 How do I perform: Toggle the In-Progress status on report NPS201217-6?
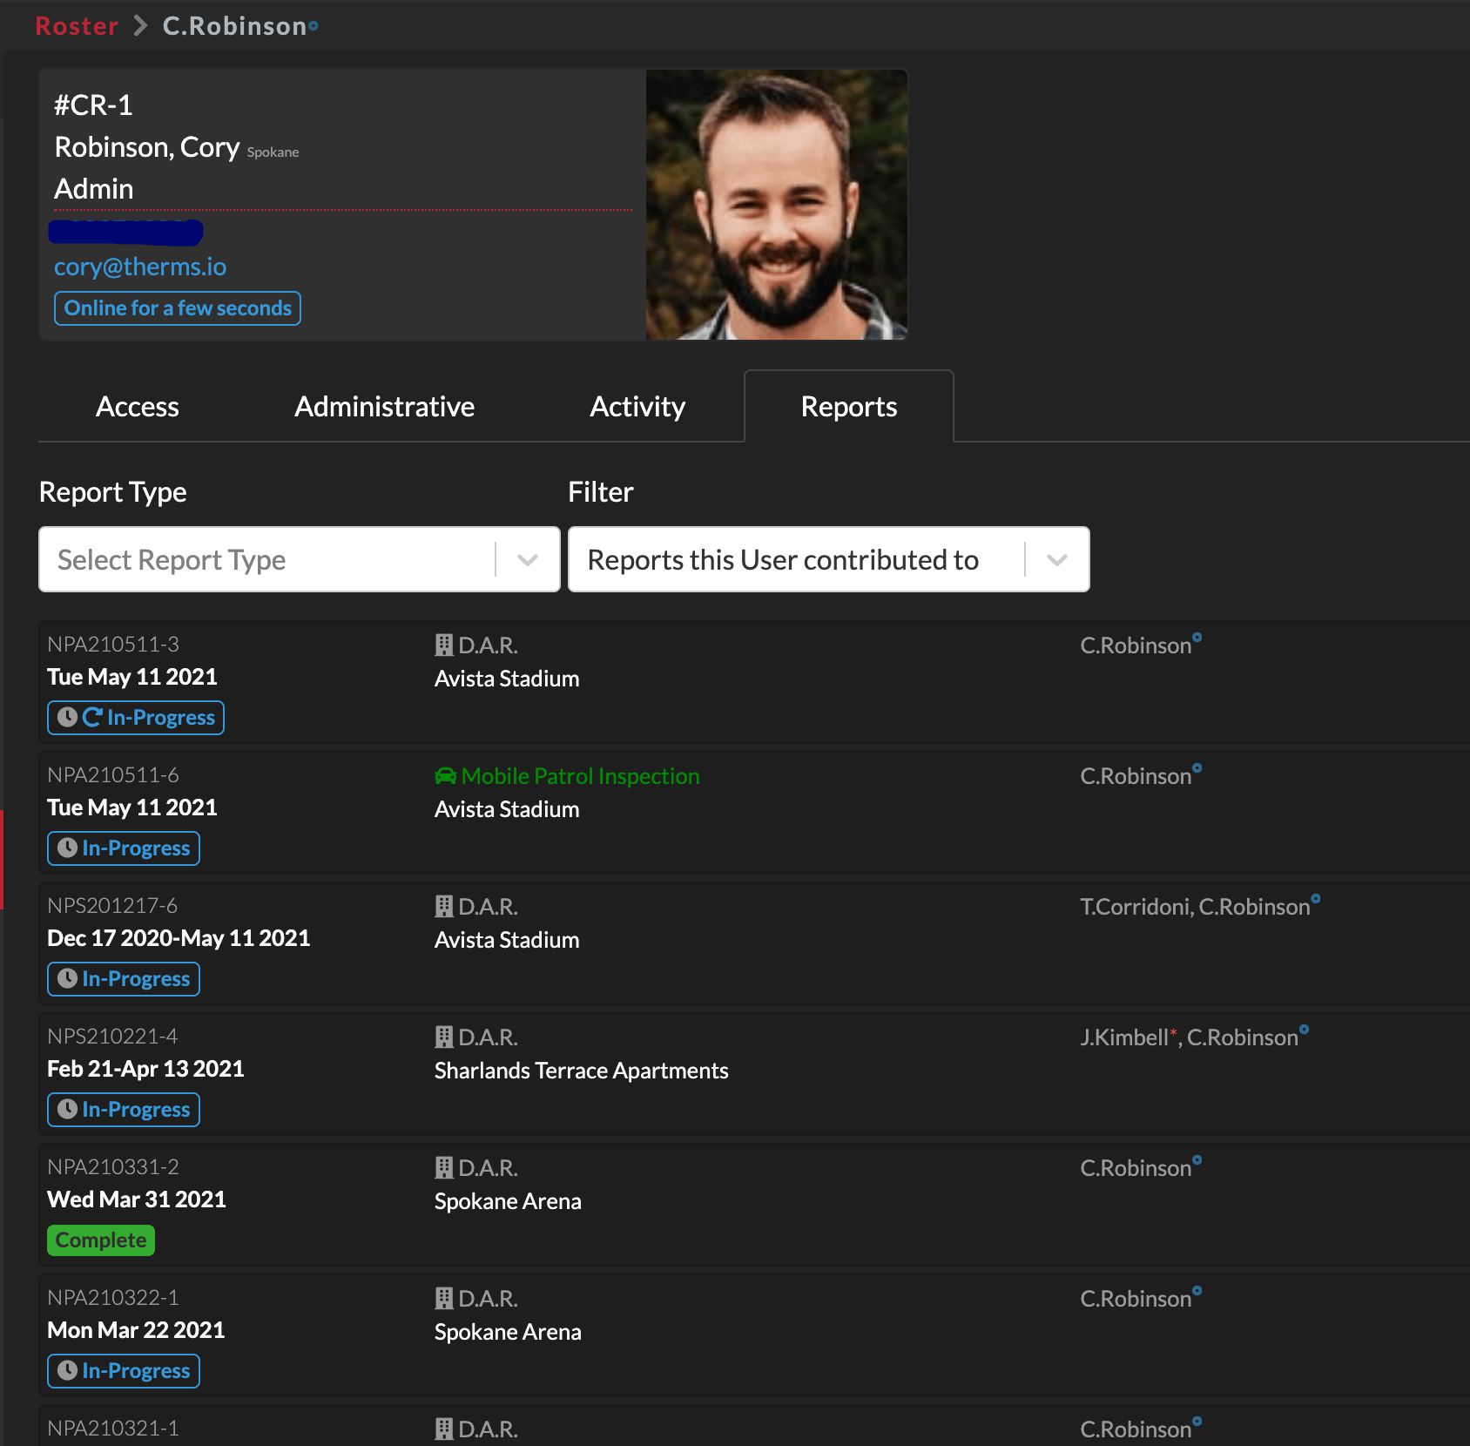(123, 978)
